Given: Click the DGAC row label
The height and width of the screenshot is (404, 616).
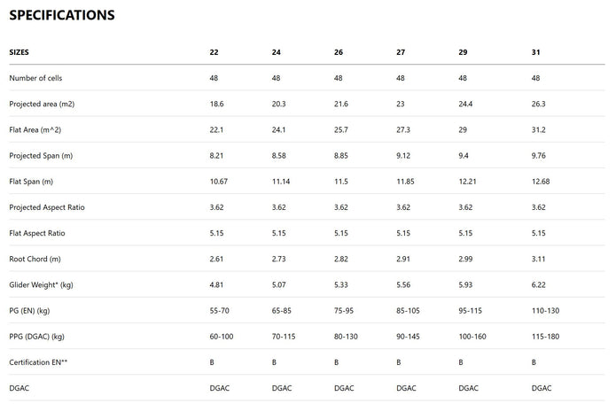Looking at the screenshot, I should [19, 388].
